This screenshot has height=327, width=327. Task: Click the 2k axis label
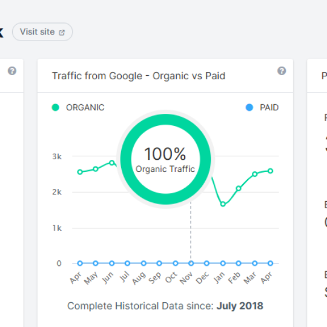point(57,192)
